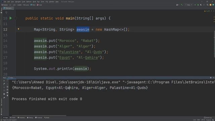
Task: Click the yellow lightbulb intention icon
Action: (18, 29)
